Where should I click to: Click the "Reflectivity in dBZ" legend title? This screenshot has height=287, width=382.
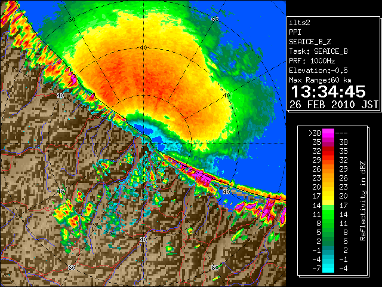coord(363,201)
